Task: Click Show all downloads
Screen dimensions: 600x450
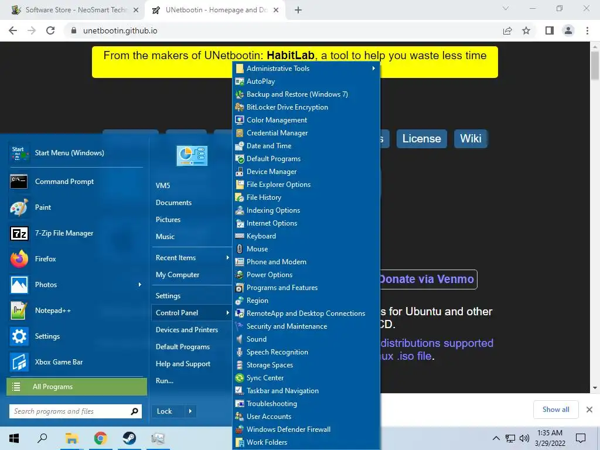Action: pyautogui.click(x=555, y=410)
